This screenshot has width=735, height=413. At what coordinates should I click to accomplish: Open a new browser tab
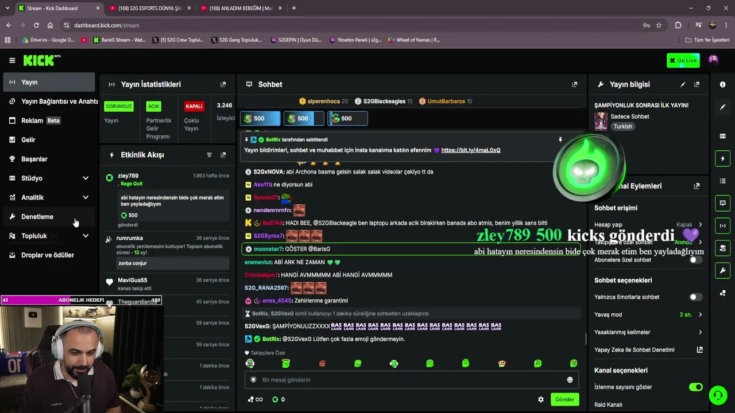point(294,8)
